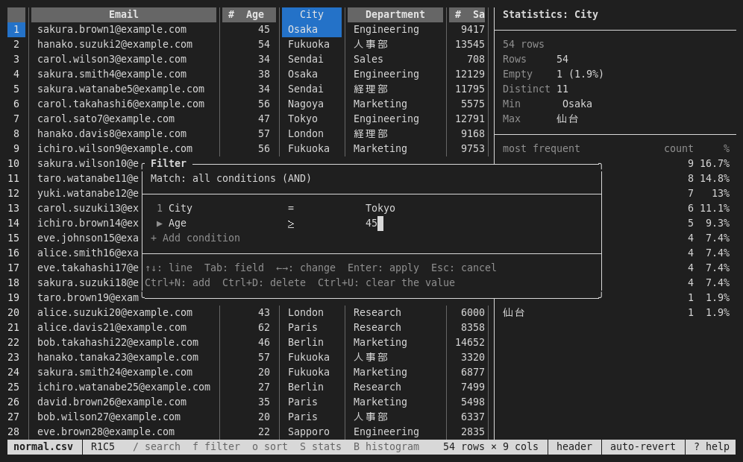Image resolution: width=743 pixels, height=462 pixels.
Task: Click the '/ search' status bar hint
Action: pos(157,446)
